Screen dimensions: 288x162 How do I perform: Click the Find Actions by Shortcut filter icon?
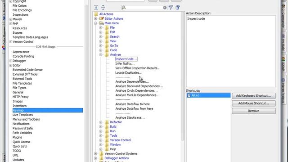[x=171, y=8]
